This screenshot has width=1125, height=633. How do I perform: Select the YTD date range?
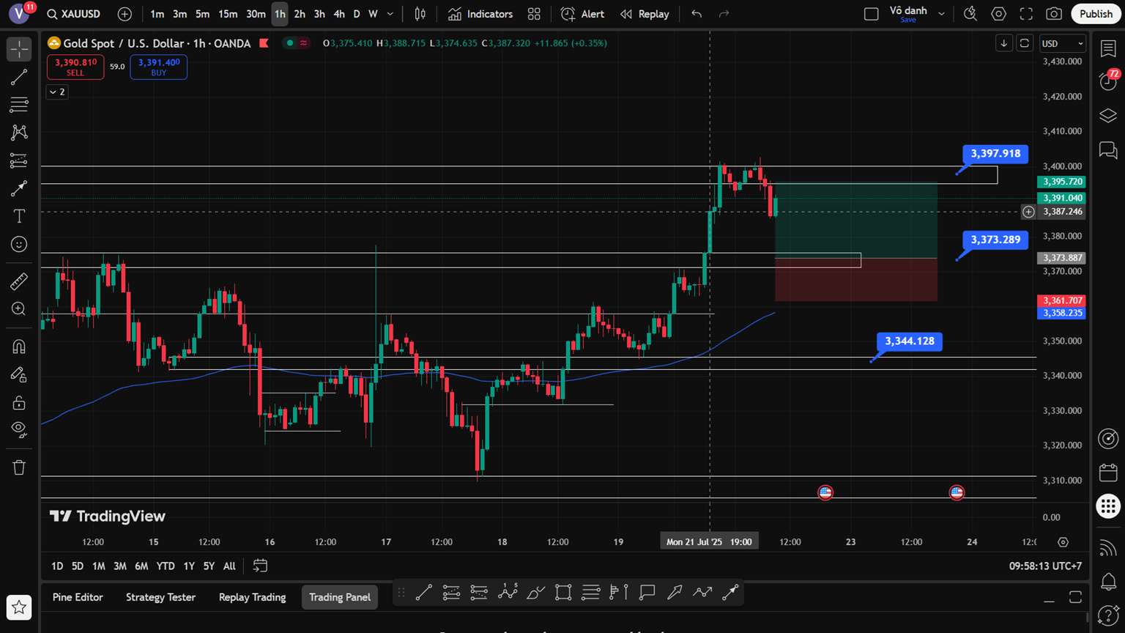pos(166,566)
